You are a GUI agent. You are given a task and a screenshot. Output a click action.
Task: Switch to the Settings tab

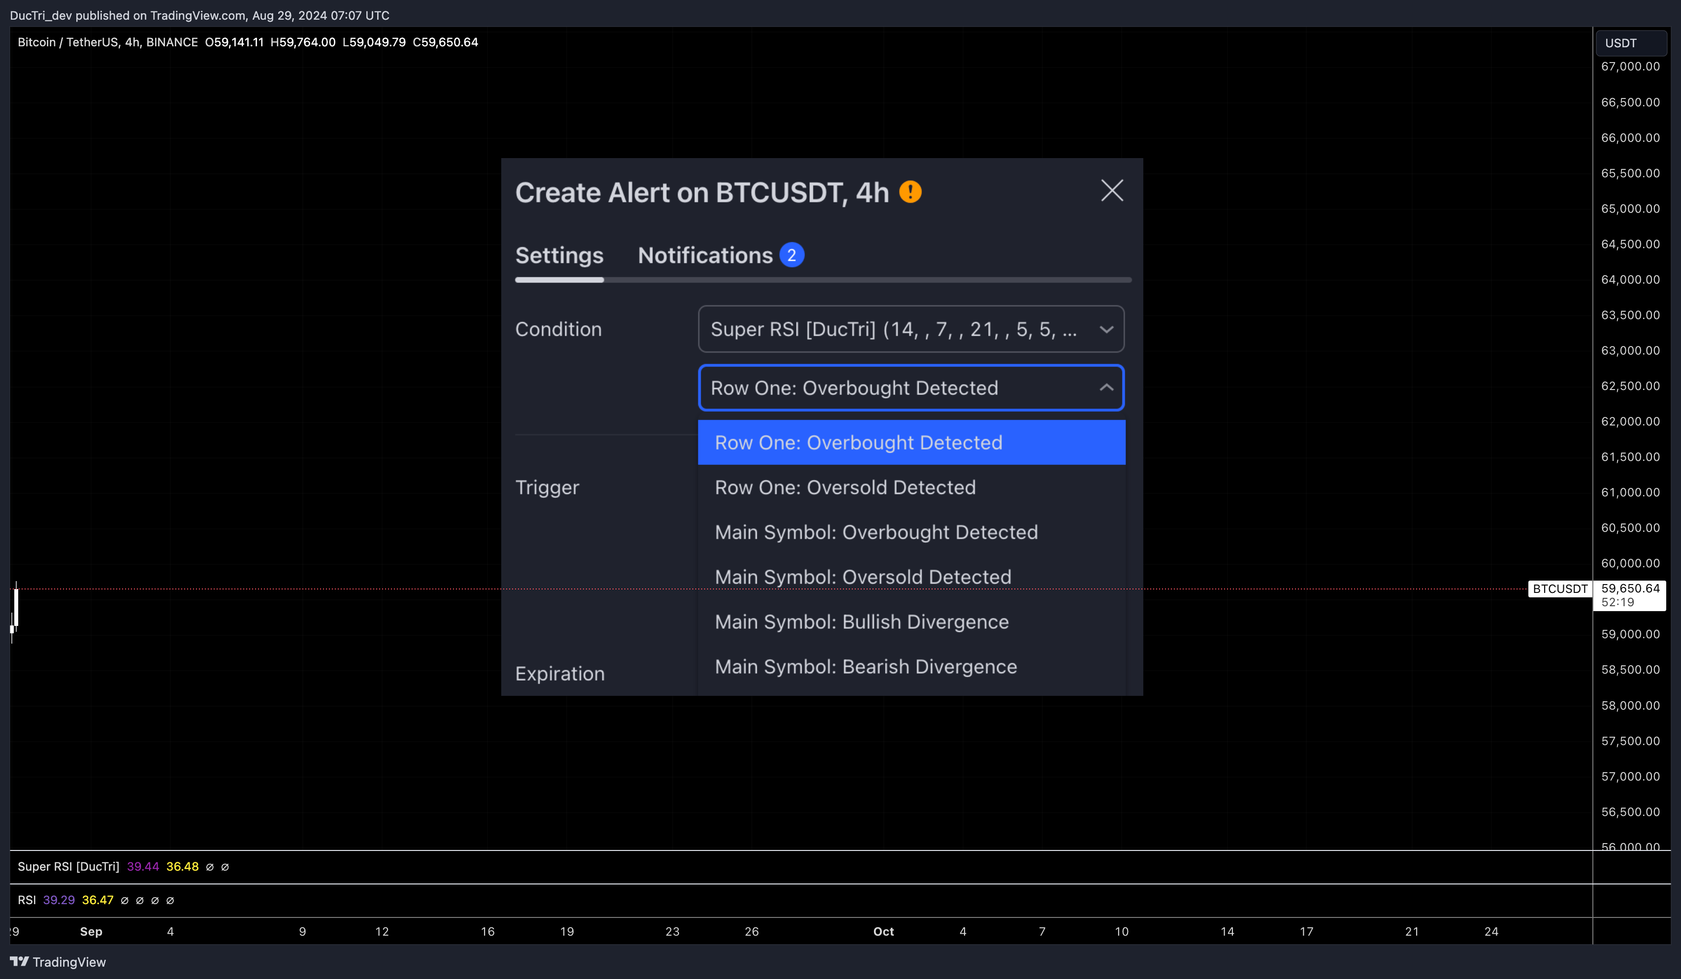(559, 256)
